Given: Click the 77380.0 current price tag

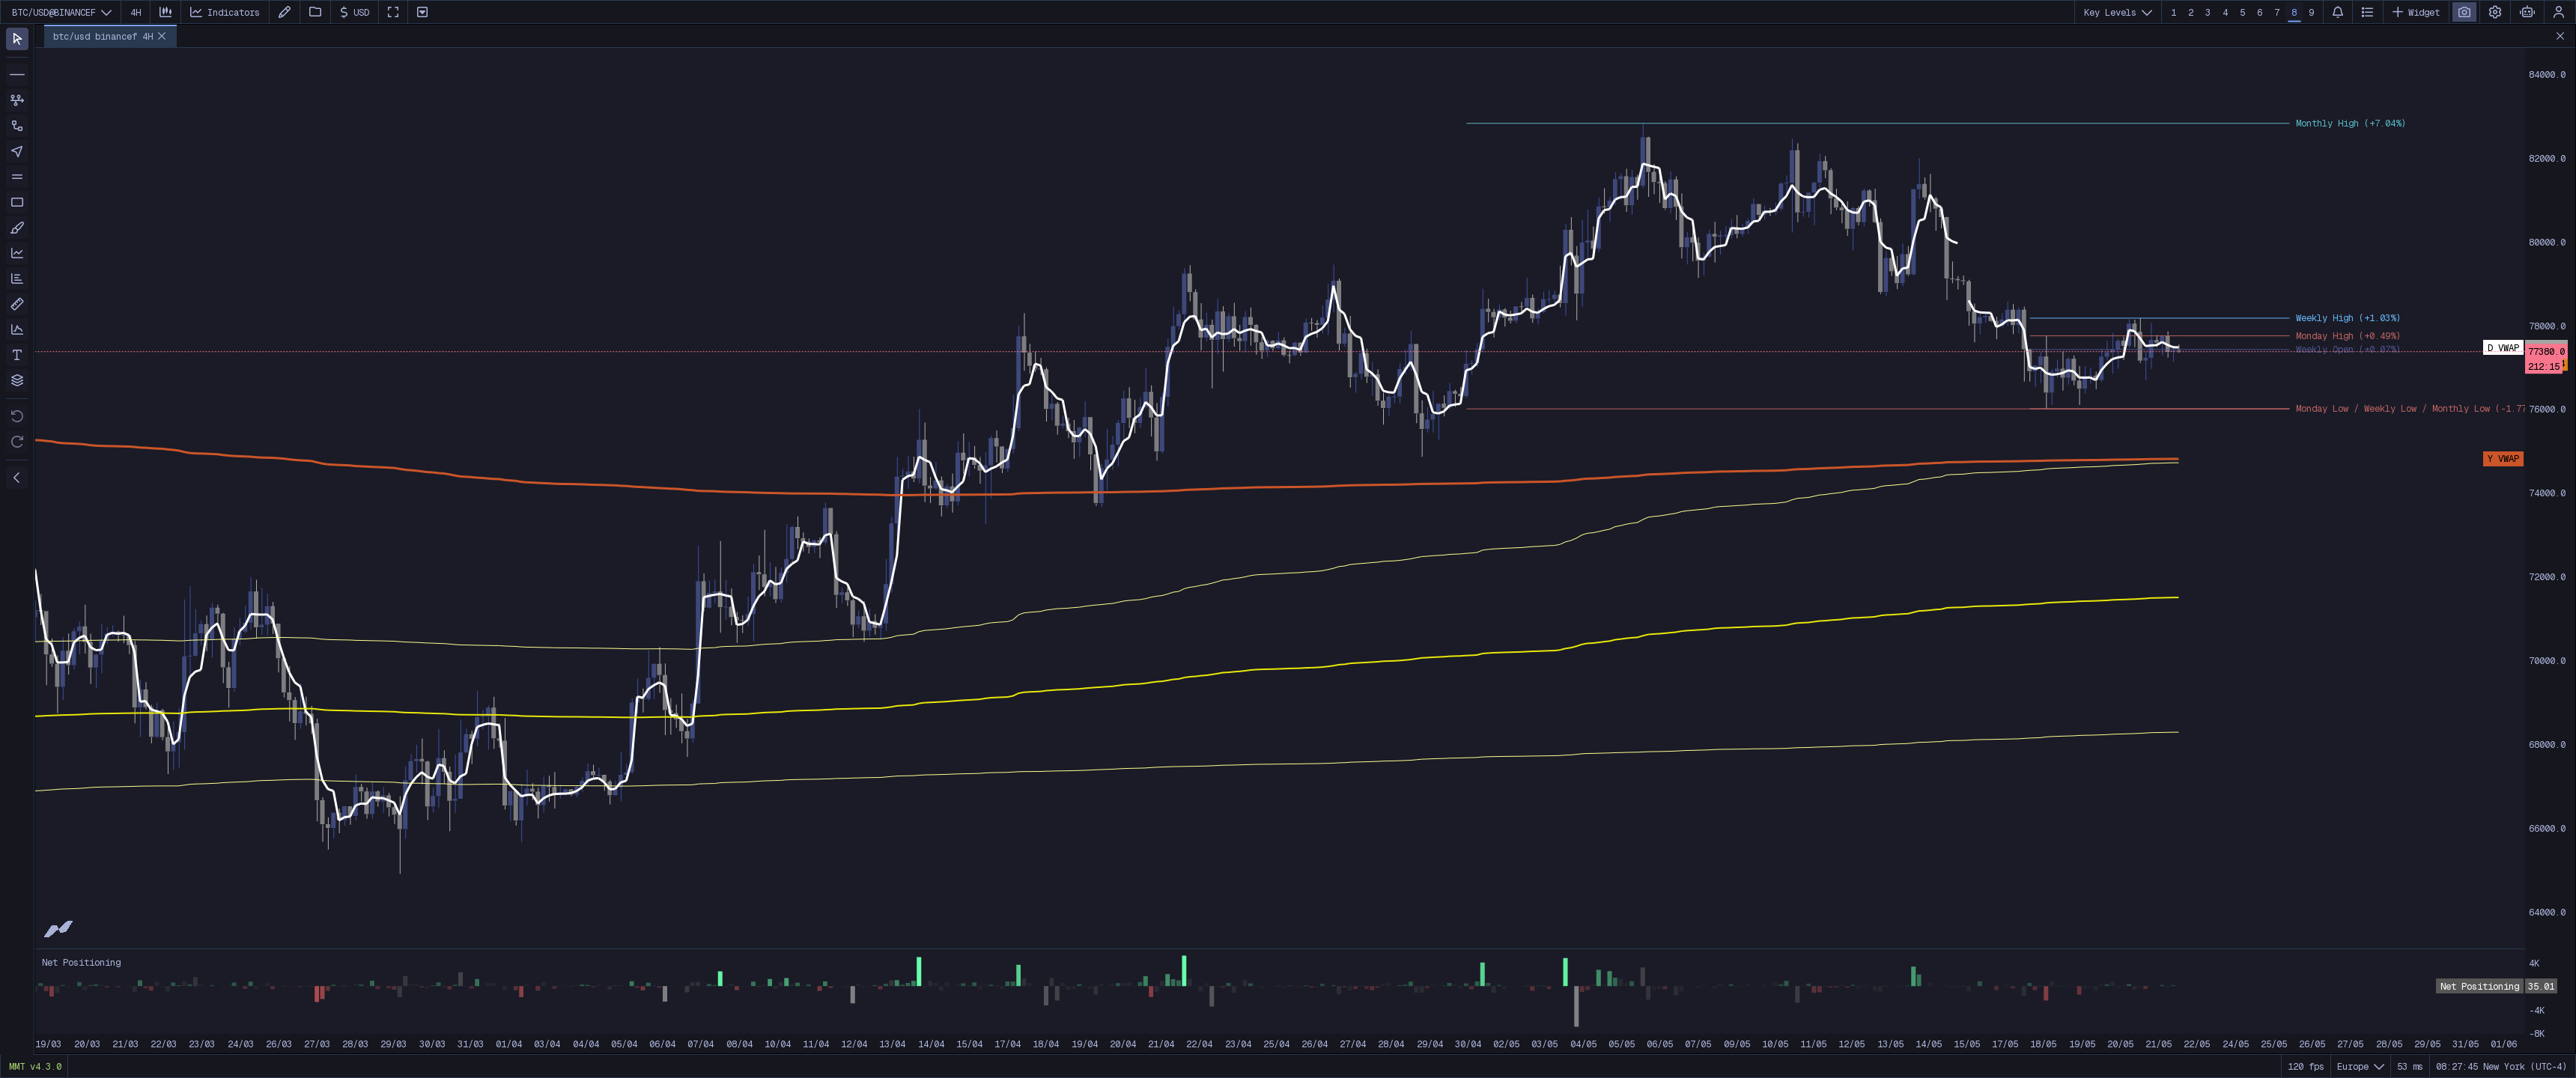Looking at the screenshot, I should 2545,351.
